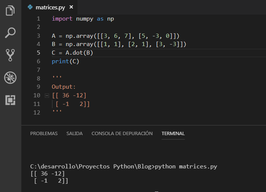Click the 'as' keyword on line 1
This screenshot has height=192, width=266.
(100, 19)
